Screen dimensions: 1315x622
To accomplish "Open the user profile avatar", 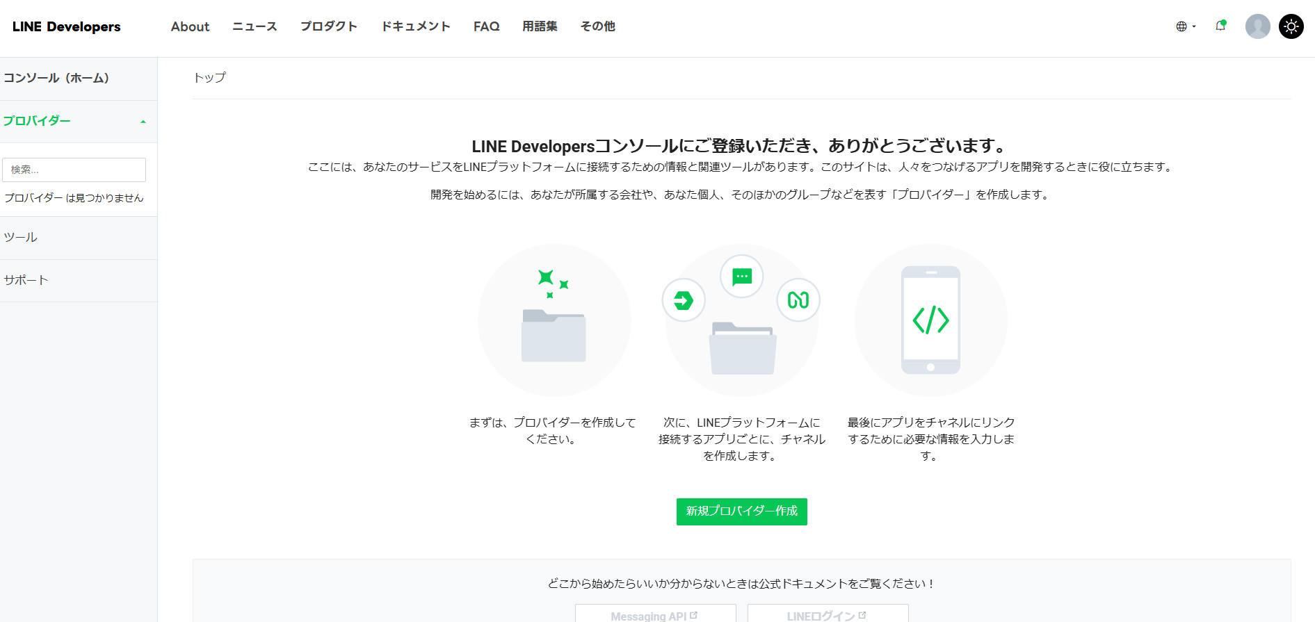I will pos(1257,26).
